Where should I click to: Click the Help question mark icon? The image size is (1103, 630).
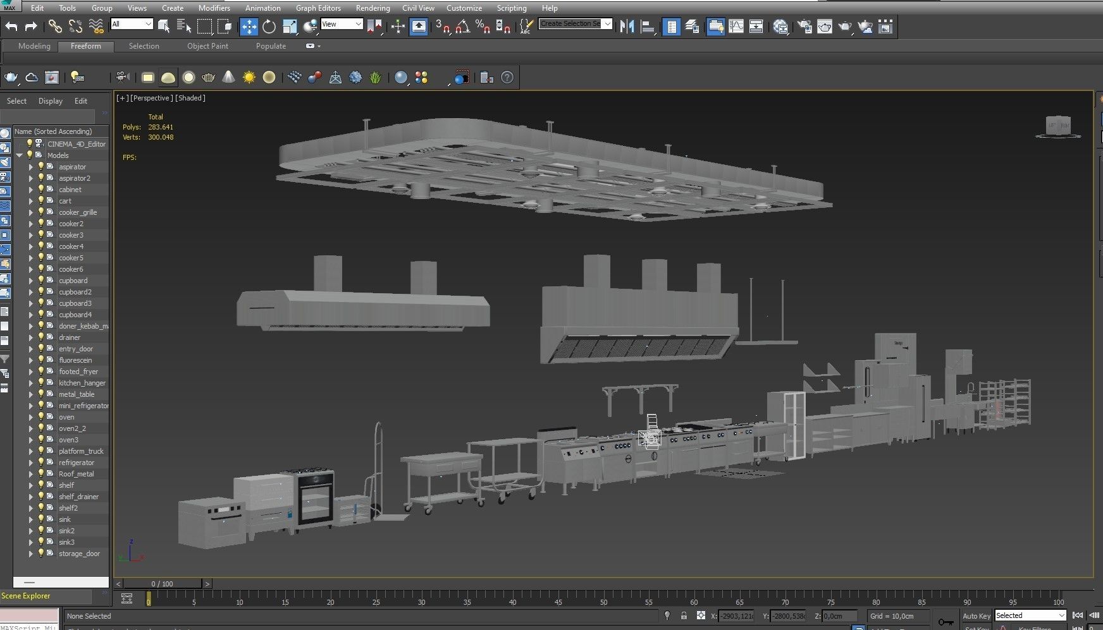click(x=507, y=77)
